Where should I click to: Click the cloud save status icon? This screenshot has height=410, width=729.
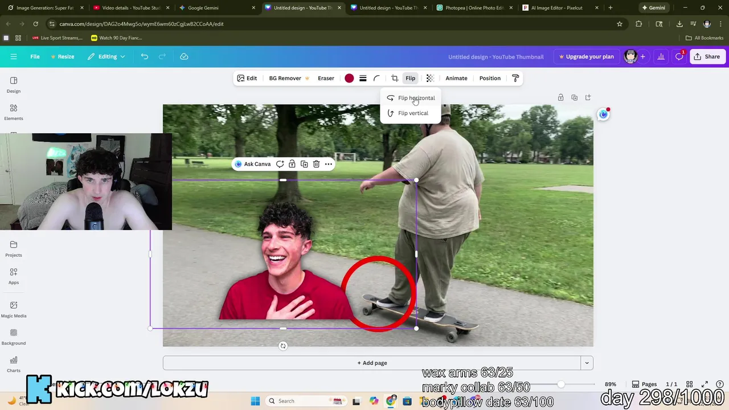(184, 56)
